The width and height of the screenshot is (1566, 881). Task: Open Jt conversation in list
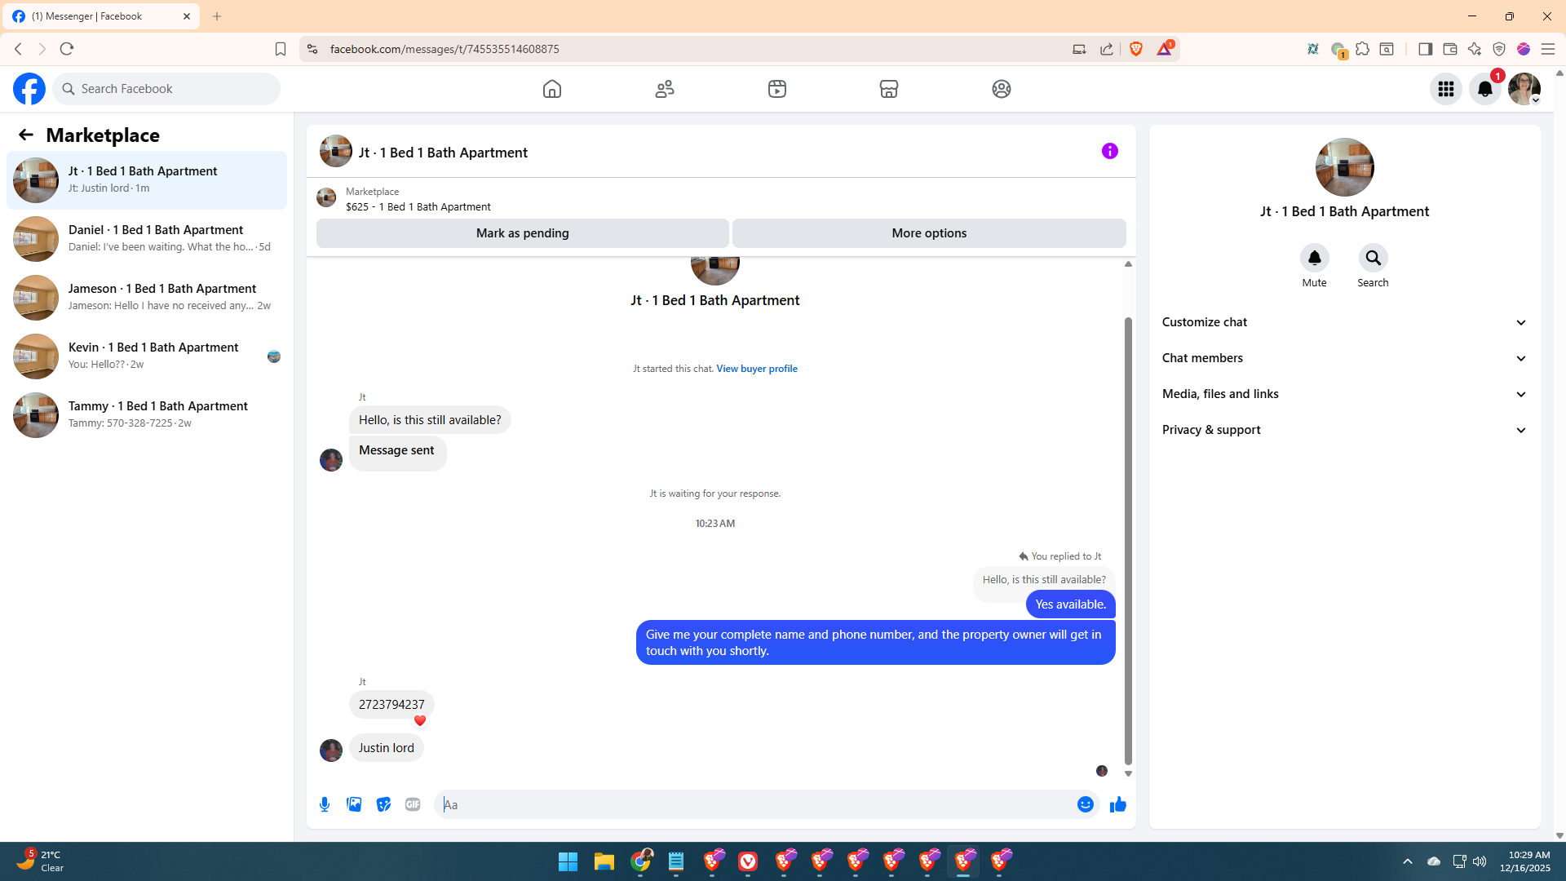tap(147, 180)
